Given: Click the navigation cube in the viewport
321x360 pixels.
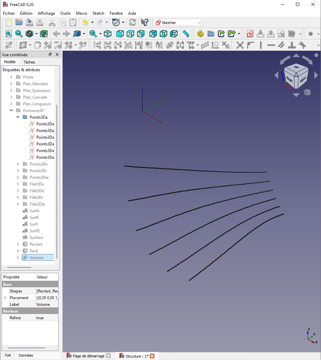Looking at the screenshot, I should (x=296, y=77).
